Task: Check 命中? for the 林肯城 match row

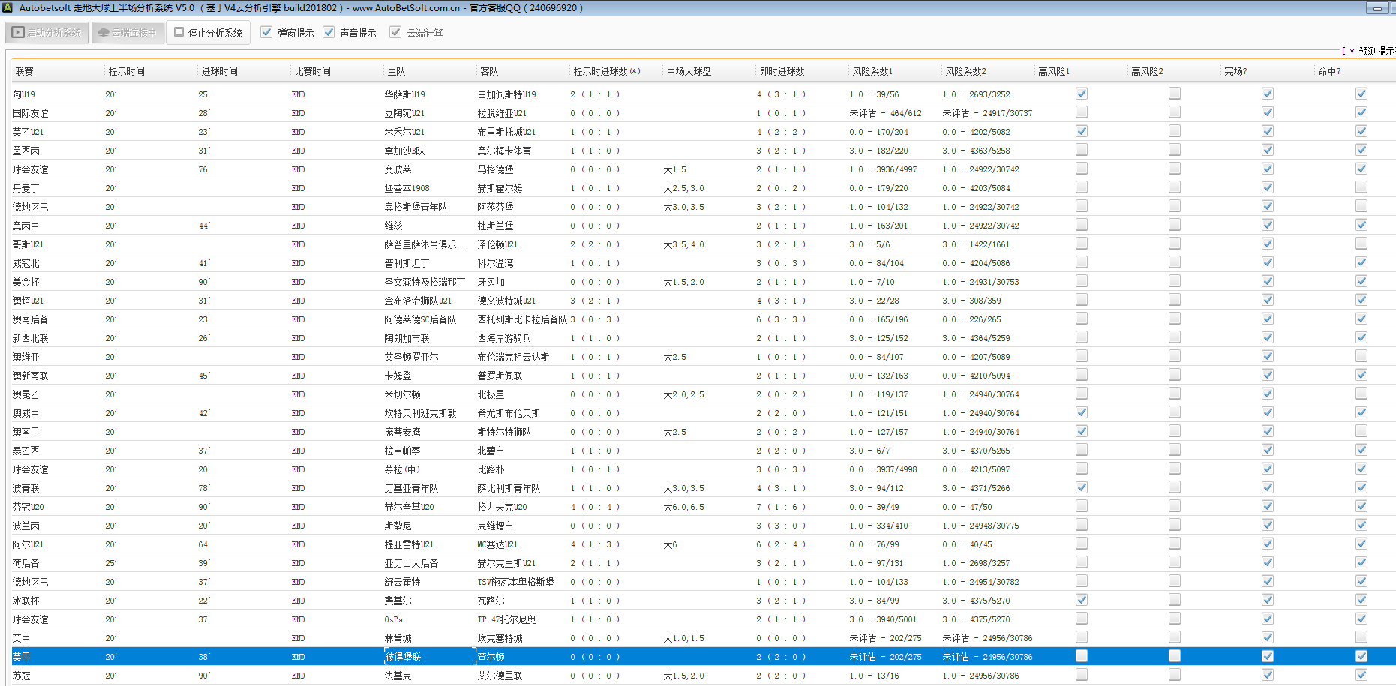Action: (1361, 637)
